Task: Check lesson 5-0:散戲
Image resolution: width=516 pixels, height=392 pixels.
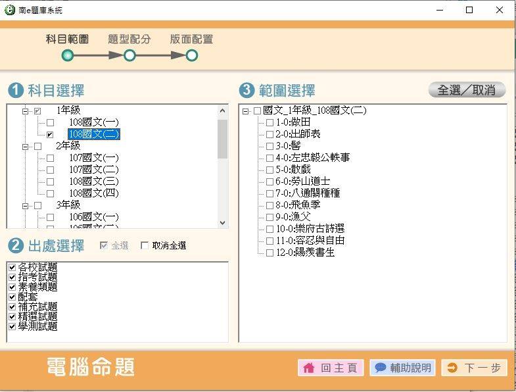Action: [x=270, y=170]
